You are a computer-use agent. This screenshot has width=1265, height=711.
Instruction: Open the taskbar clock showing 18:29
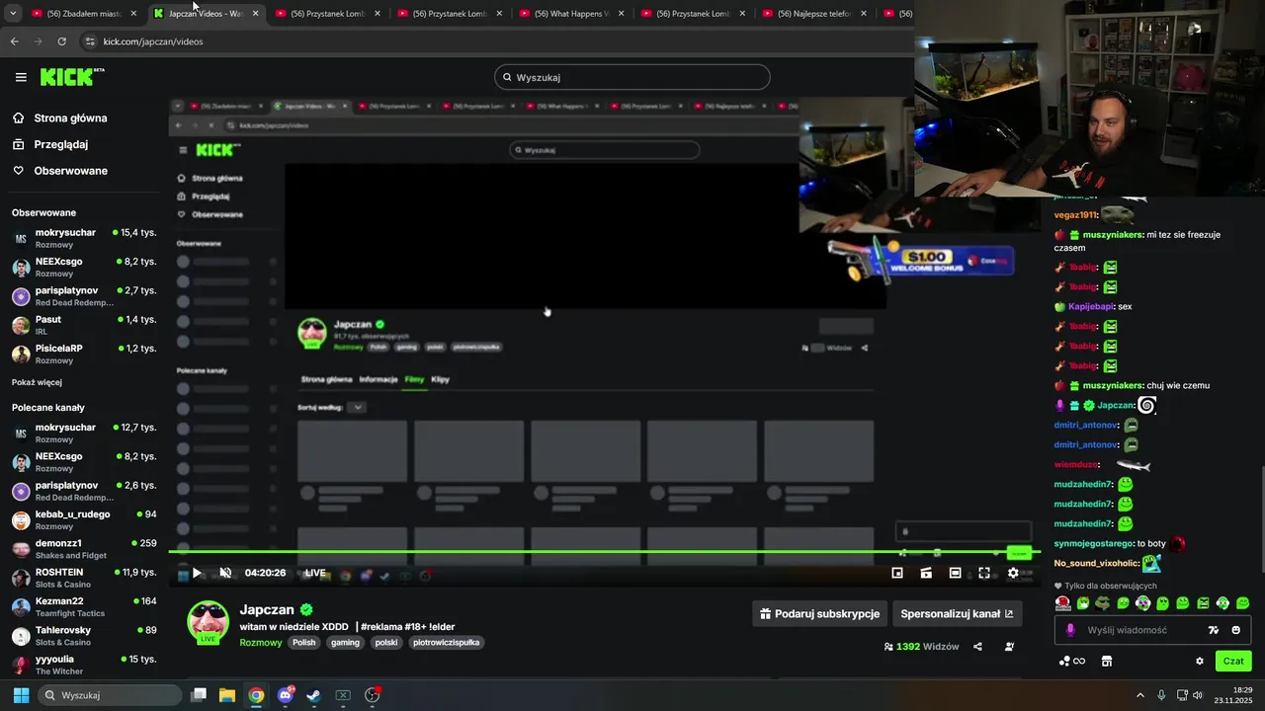1234,695
